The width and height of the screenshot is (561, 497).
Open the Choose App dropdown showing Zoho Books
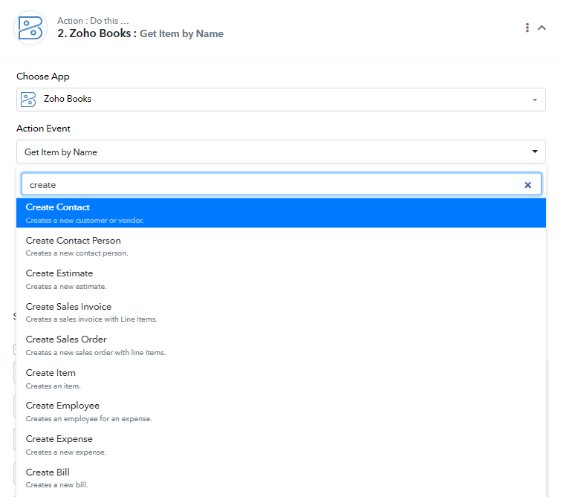click(281, 99)
